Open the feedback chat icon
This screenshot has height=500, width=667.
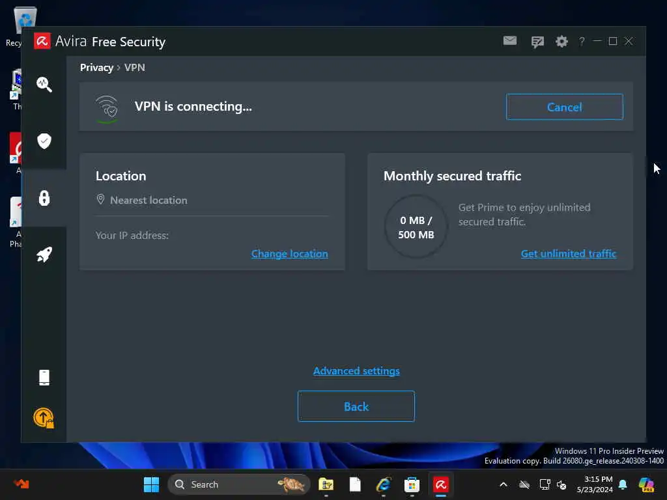click(537, 42)
